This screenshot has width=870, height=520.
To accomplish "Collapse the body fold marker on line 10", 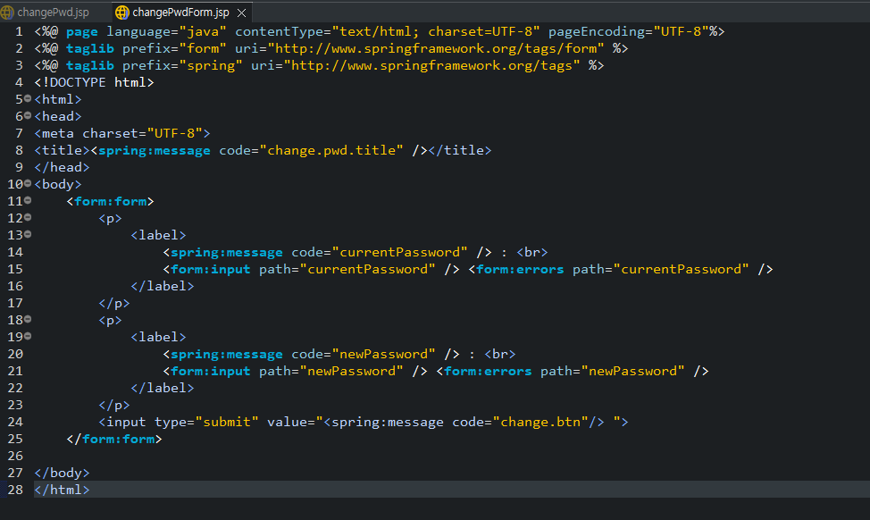I will coord(28,183).
